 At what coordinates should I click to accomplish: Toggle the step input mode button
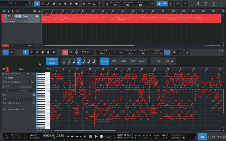click(65, 52)
